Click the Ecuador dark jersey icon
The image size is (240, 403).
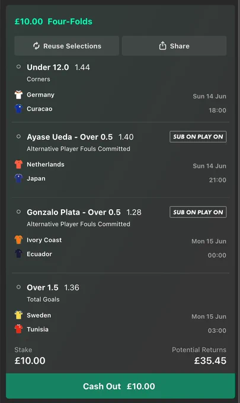[x=18, y=254]
